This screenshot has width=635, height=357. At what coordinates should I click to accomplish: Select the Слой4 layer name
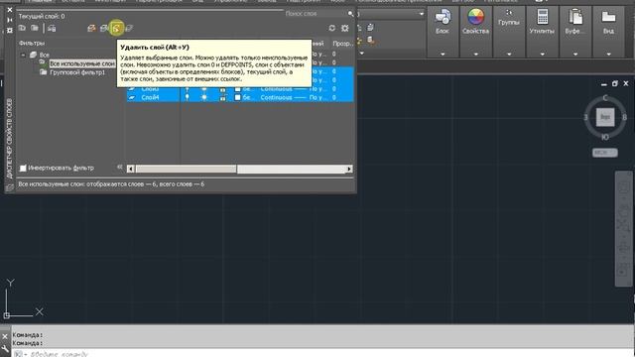[x=150, y=97]
